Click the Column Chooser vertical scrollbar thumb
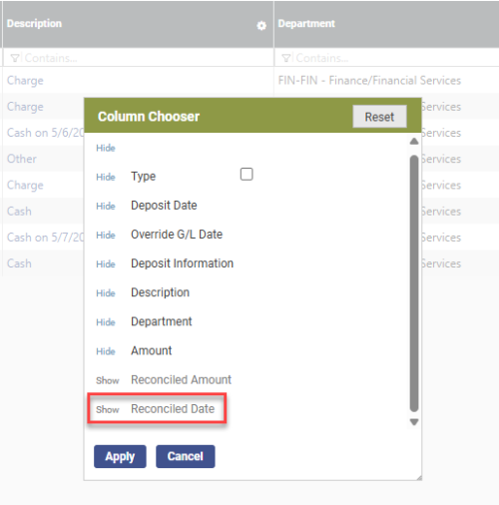The height and width of the screenshot is (505, 499). 414,283
